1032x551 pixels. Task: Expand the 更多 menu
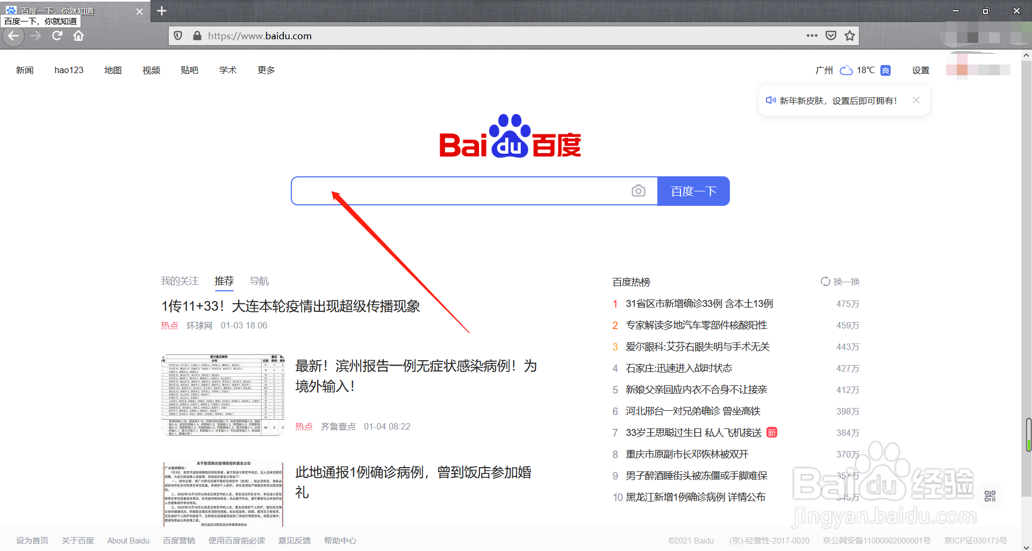(266, 70)
